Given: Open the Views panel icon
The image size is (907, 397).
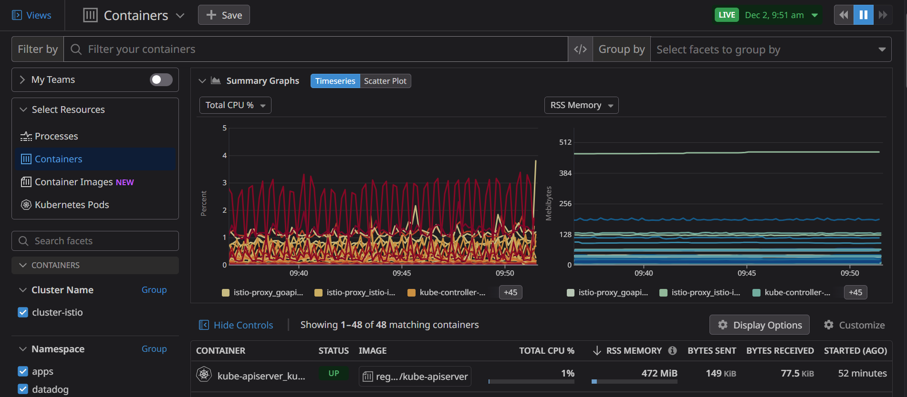Looking at the screenshot, I should coord(17,15).
